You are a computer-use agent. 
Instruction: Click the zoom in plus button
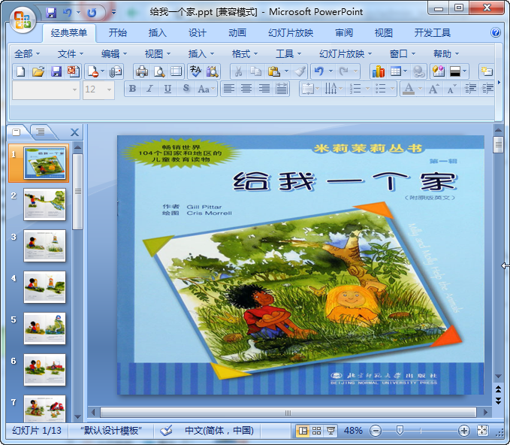tap(464, 431)
